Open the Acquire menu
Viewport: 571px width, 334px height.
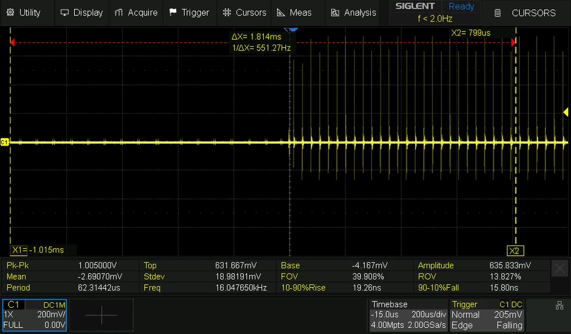click(x=136, y=13)
